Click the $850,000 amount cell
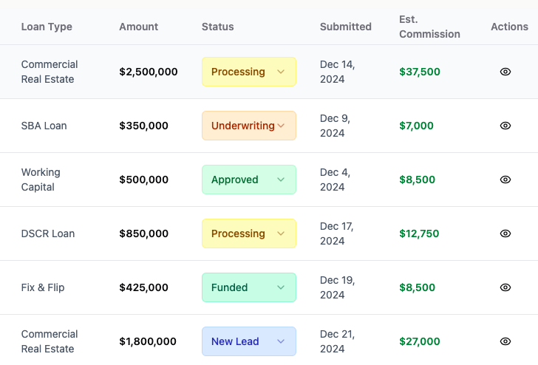538x365 pixels. click(144, 233)
